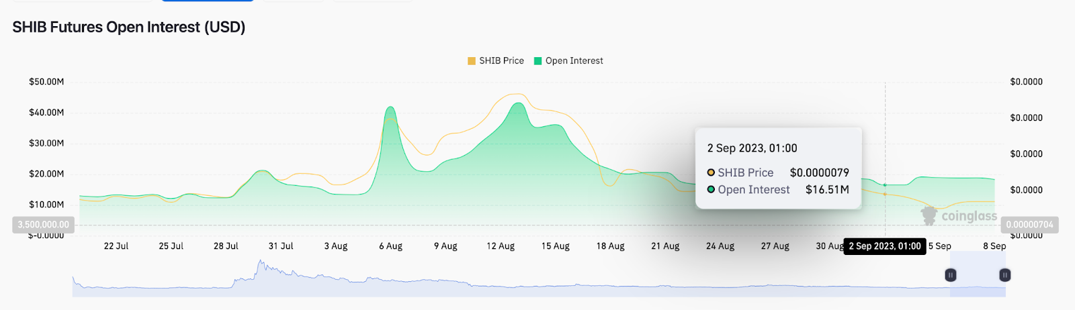Click the $40.00M y-axis label
This screenshot has width=1075, height=310.
46,113
